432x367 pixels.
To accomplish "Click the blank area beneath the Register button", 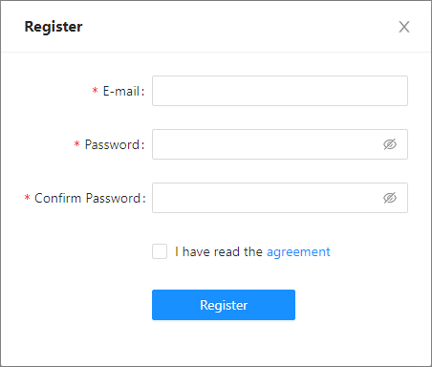I will [224, 342].
